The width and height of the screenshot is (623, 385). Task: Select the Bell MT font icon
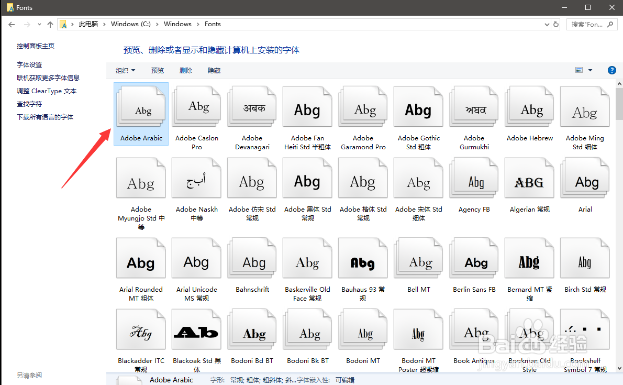(418, 258)
